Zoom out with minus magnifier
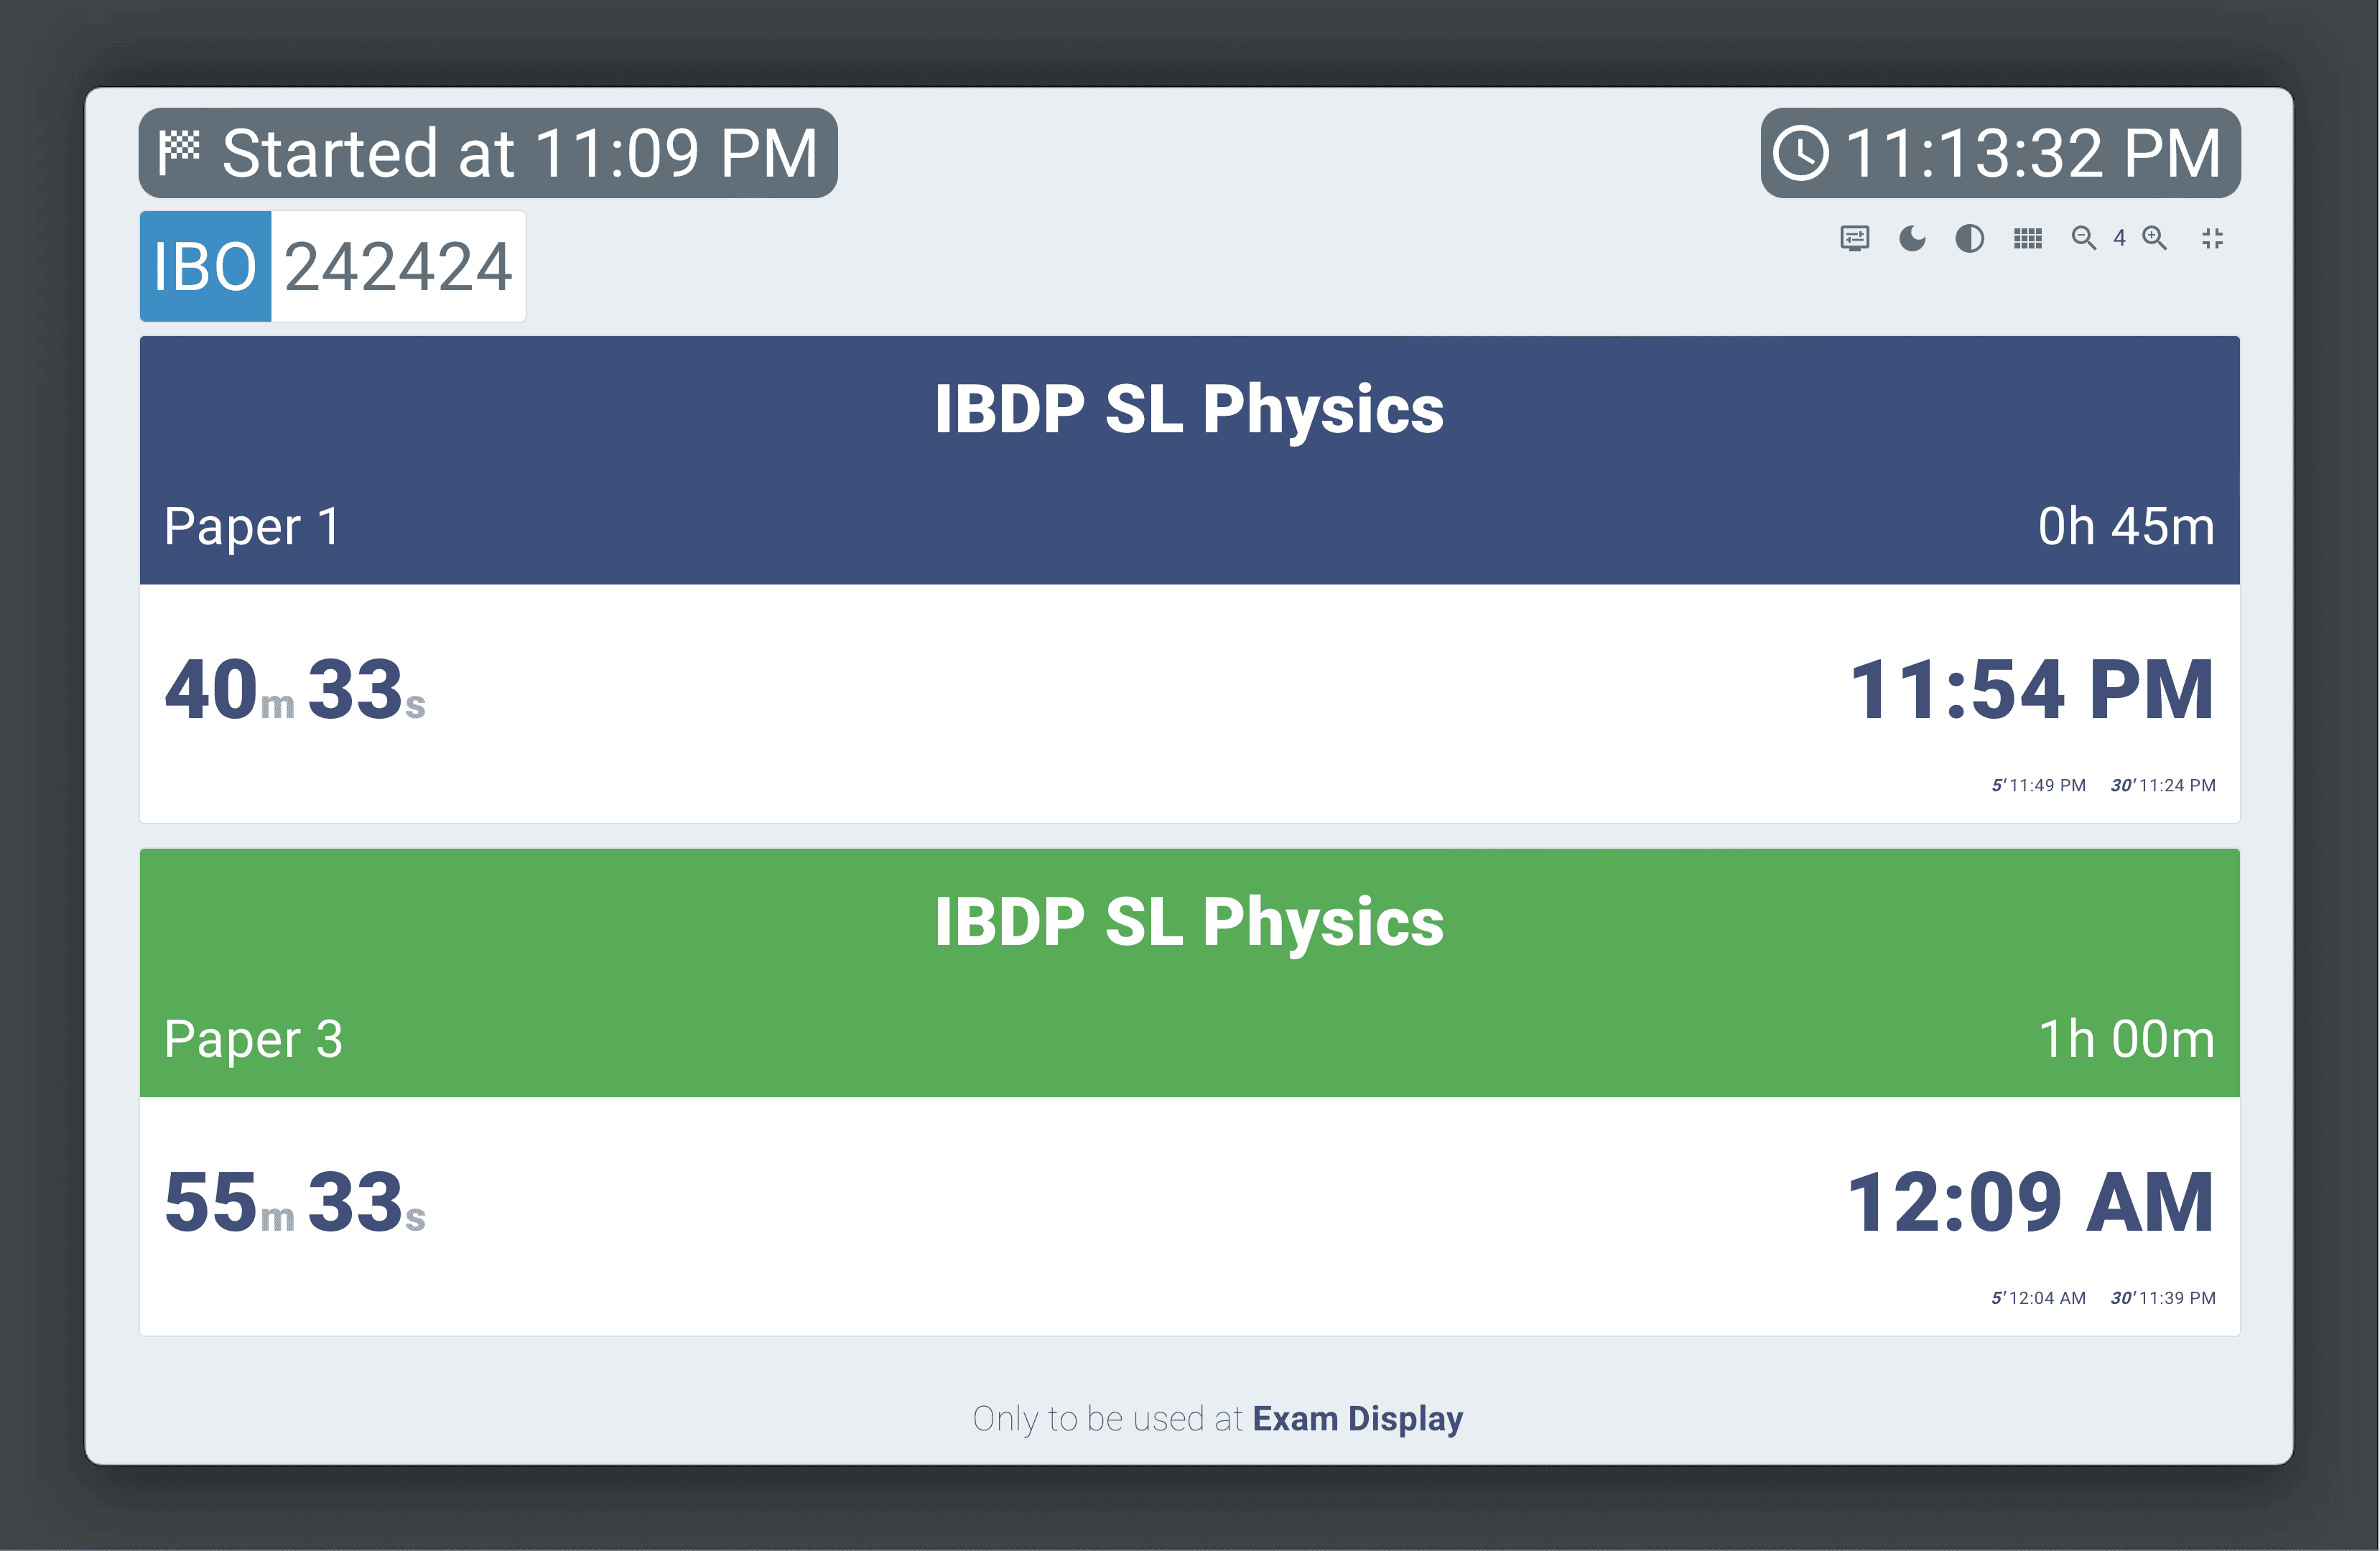 pos(2084,238)
